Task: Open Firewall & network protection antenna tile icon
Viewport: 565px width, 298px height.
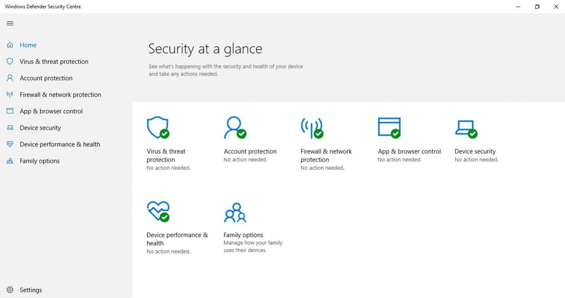Action: [312, 128]
